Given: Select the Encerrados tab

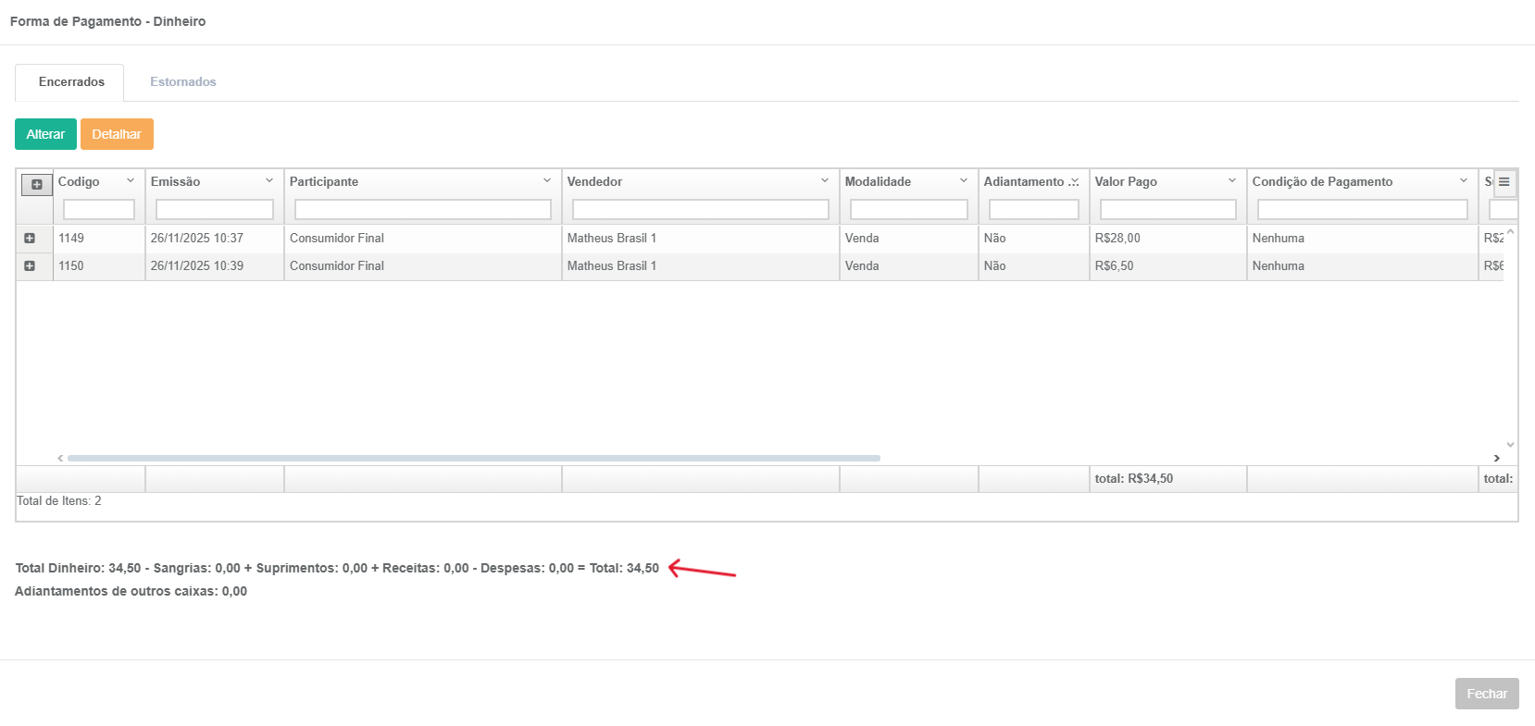Looking at the screenshot, I should 71,82.
